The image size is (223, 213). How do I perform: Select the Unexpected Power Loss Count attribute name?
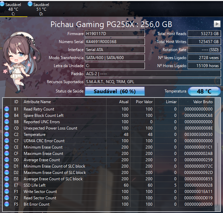click(50, 128)
